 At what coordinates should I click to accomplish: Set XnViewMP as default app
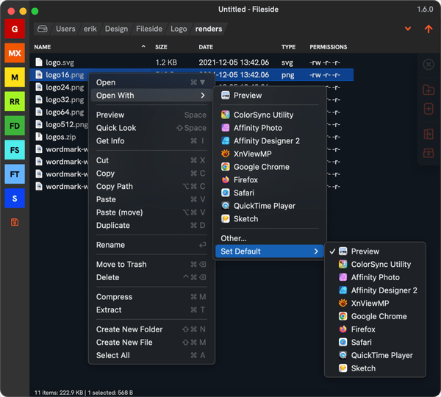[375, 303]
